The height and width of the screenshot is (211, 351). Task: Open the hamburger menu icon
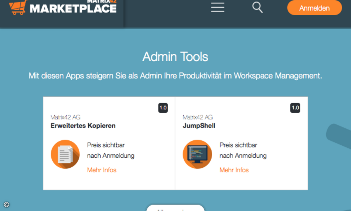point(218,7)
